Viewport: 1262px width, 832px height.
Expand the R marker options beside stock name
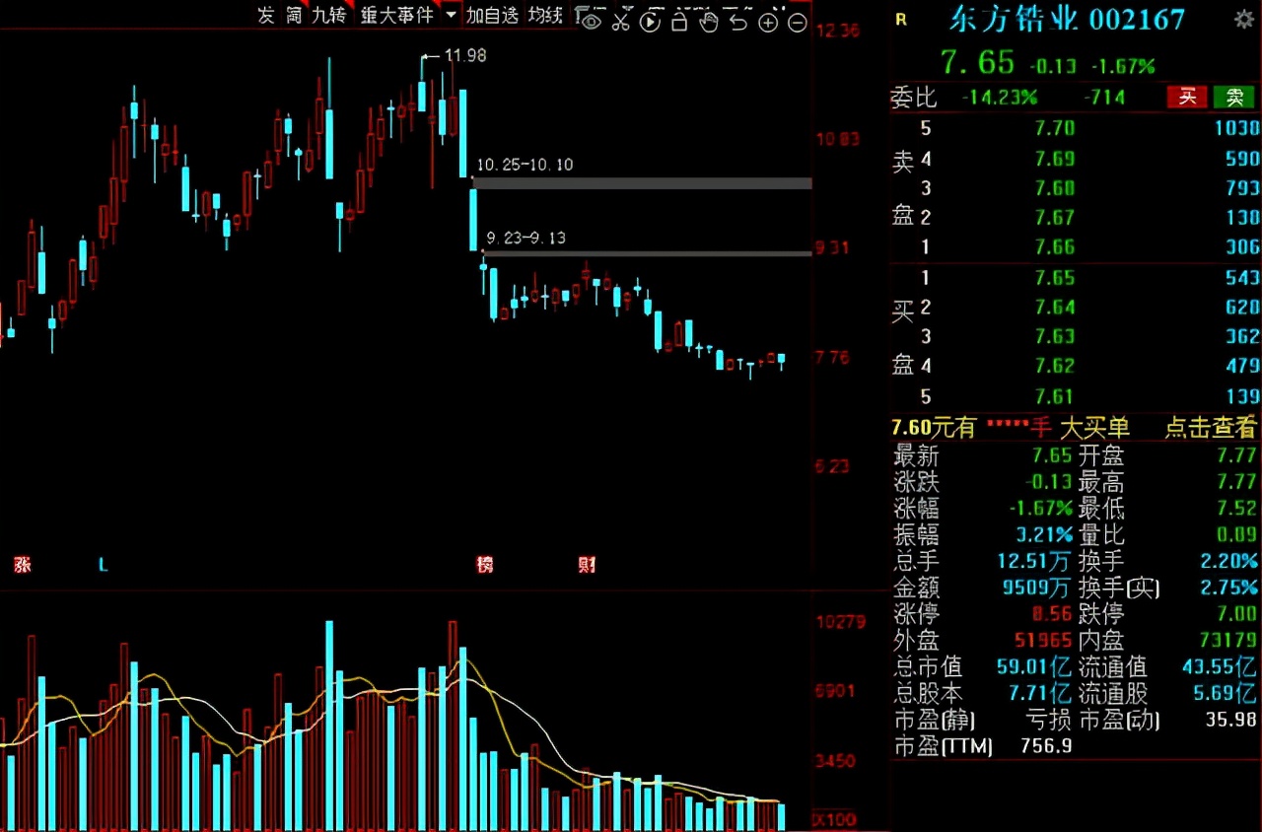[900, 20]
